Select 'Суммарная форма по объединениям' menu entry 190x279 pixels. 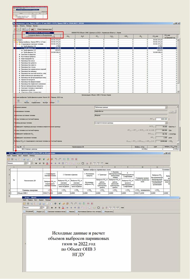[x=40, y=35]
